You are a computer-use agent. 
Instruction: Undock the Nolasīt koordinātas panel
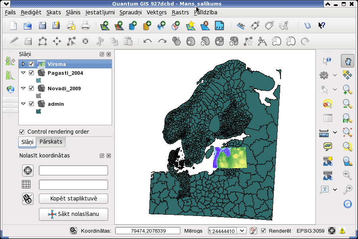point(102,155)
